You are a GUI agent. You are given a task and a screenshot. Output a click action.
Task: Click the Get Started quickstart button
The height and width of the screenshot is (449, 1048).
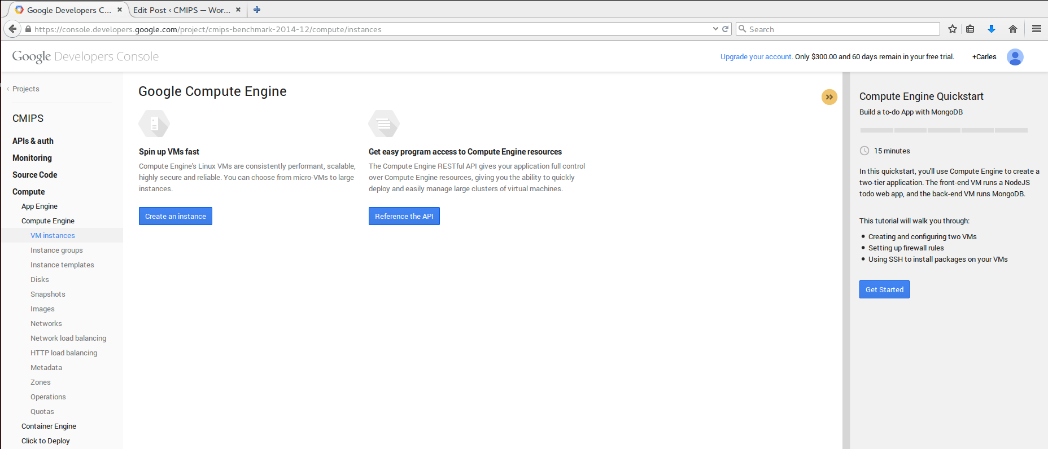(x=884, y=289)
